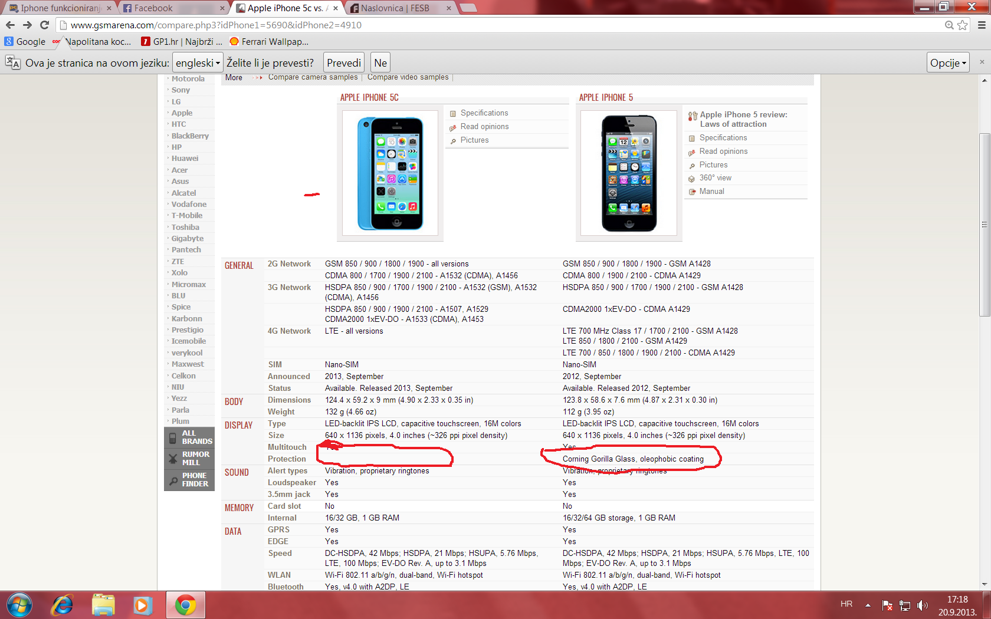991x619 pixels.
Task: Open the Windows Start menu
Action: (x=19, y=605)
